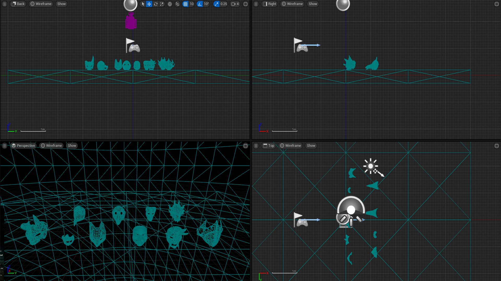This screenshot has height=281, width=501.
Task: Open Top viewport options hamburger menu
Action: 256,146
